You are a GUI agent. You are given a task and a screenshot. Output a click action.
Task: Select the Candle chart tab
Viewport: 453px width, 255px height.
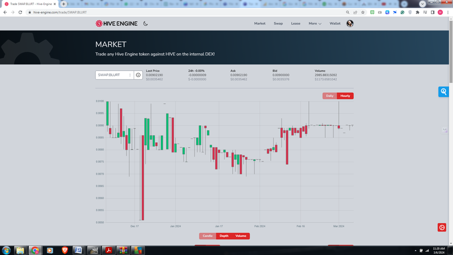[208, 236]
